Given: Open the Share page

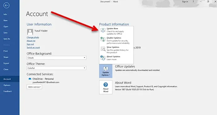Looking at the screenshot, I should [x=6, y=57].
